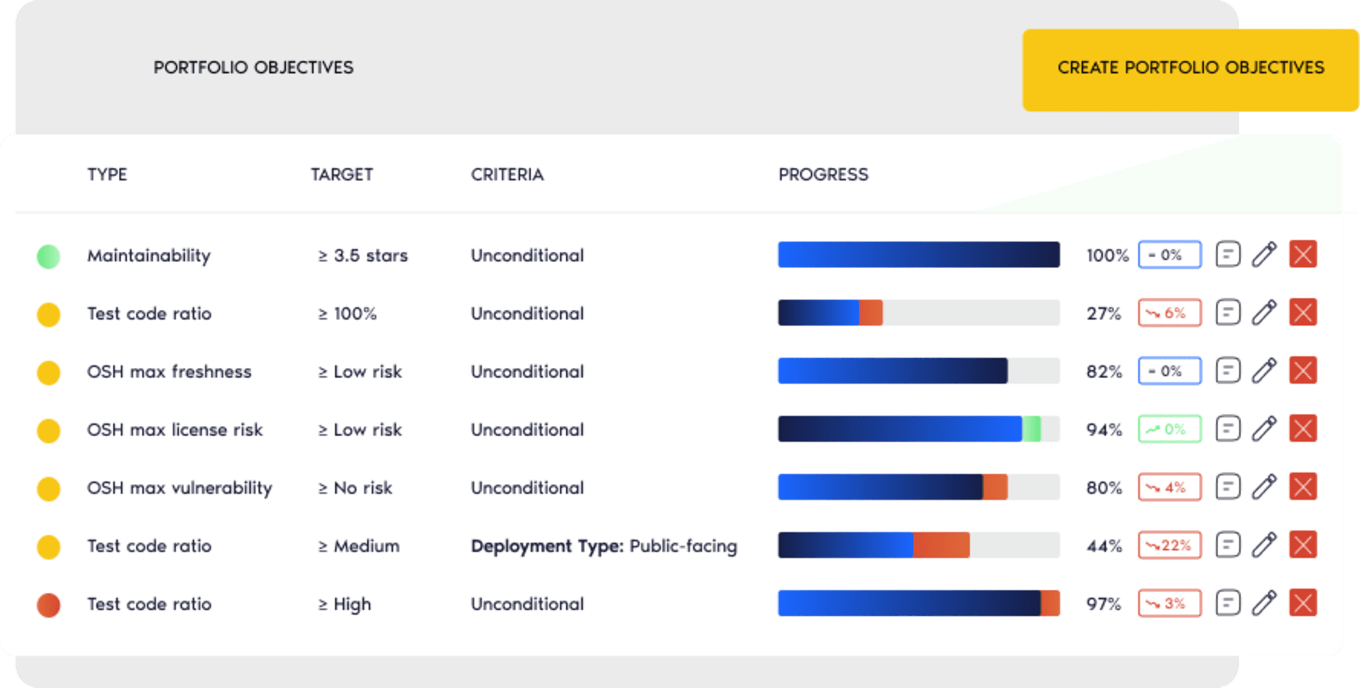This screenshot has width=1360, height=688.
Task: Click the Maintainability progress bar
Action: pos(918,255)
